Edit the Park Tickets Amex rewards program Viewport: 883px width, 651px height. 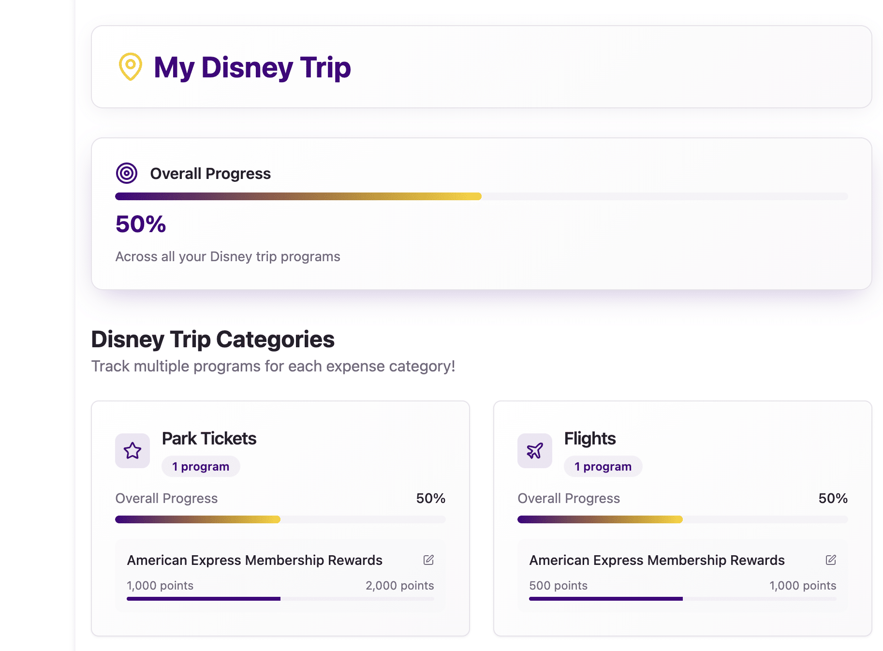(428, 560)
